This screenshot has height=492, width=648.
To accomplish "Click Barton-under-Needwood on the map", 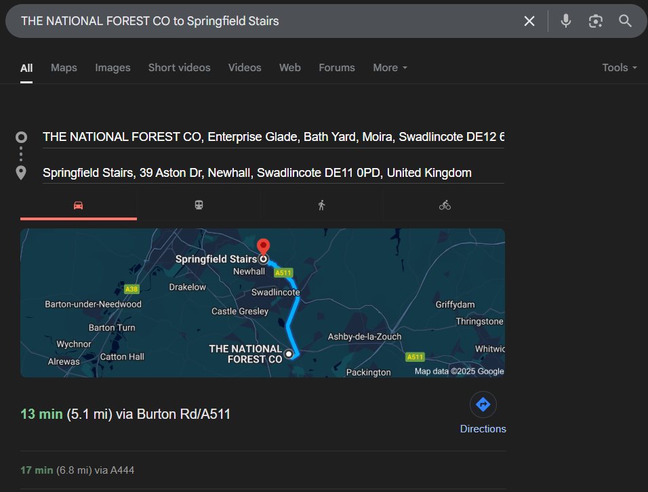I will [x=93, y=304].
